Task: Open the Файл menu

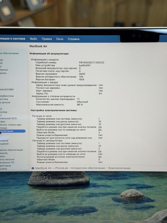Action: point(33,39)
